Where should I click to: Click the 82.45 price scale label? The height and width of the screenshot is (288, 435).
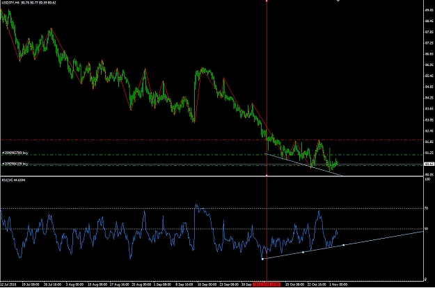coord(429,131)
